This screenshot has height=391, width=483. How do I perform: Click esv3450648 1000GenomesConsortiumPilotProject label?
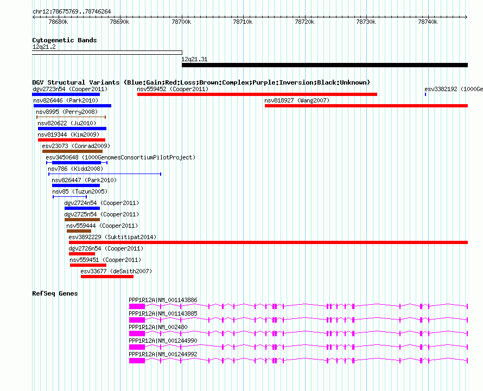click(120, 157)
